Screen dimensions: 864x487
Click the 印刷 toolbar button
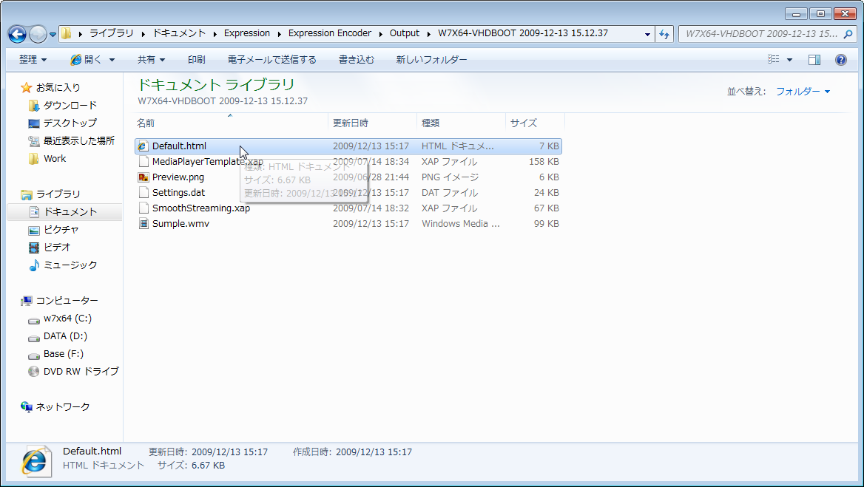click(197, 59)
